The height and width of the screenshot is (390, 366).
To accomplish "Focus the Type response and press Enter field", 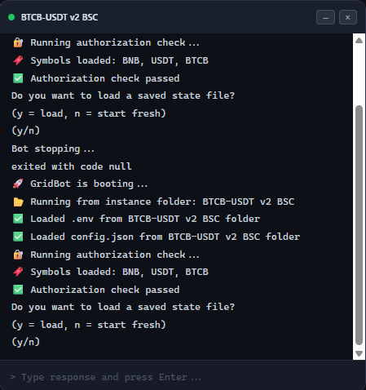I will tap(183, 377).
